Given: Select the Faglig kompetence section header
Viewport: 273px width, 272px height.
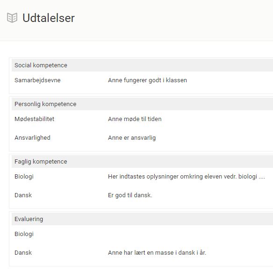Looking at the screenshot, I should pos(142,162).
